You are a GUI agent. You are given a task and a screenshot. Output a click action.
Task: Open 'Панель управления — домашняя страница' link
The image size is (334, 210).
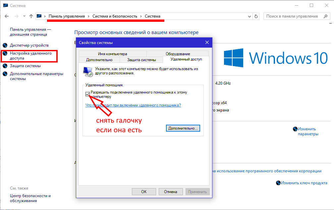[x=30, y=32]
